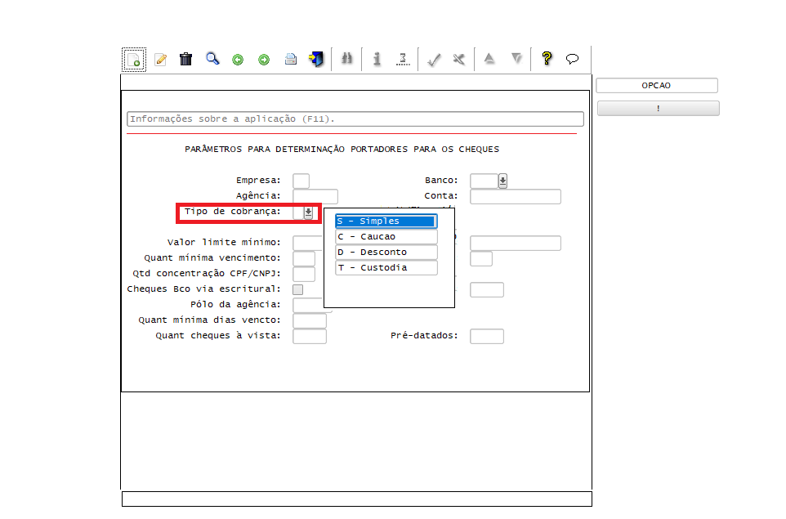The height and width of the screenshot is (519, 786).
Task: Click the exclamation mark button
Action: [x=659, y=109]
